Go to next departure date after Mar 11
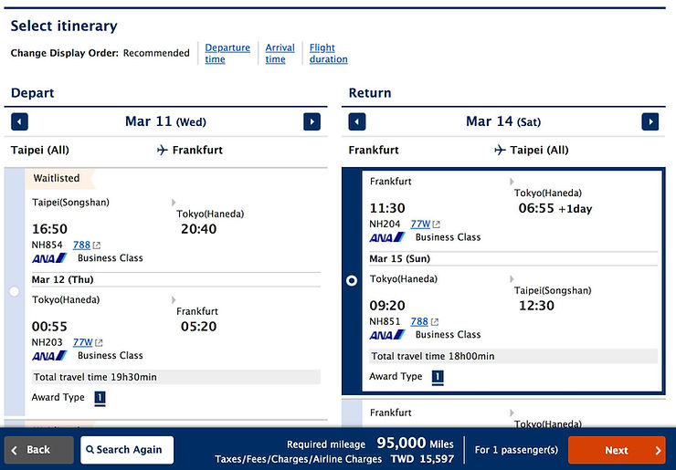The height and width of the screenshot is (470, 676). [x=312, y=122]
